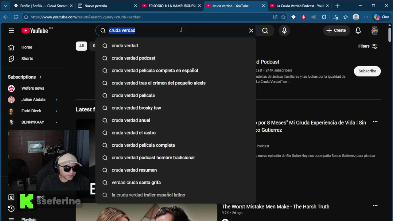Open the YouTube hamburger guide menu
The image size is (393, 221).
click(x=11, y=30)
